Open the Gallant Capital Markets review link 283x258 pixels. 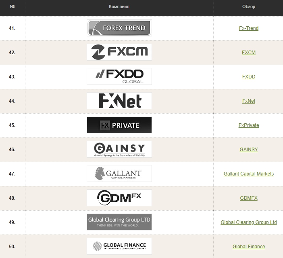click(248, 174)
